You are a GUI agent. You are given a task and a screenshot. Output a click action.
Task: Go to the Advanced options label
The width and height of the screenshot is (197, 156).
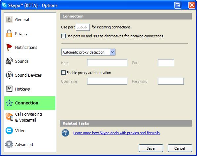24,144
